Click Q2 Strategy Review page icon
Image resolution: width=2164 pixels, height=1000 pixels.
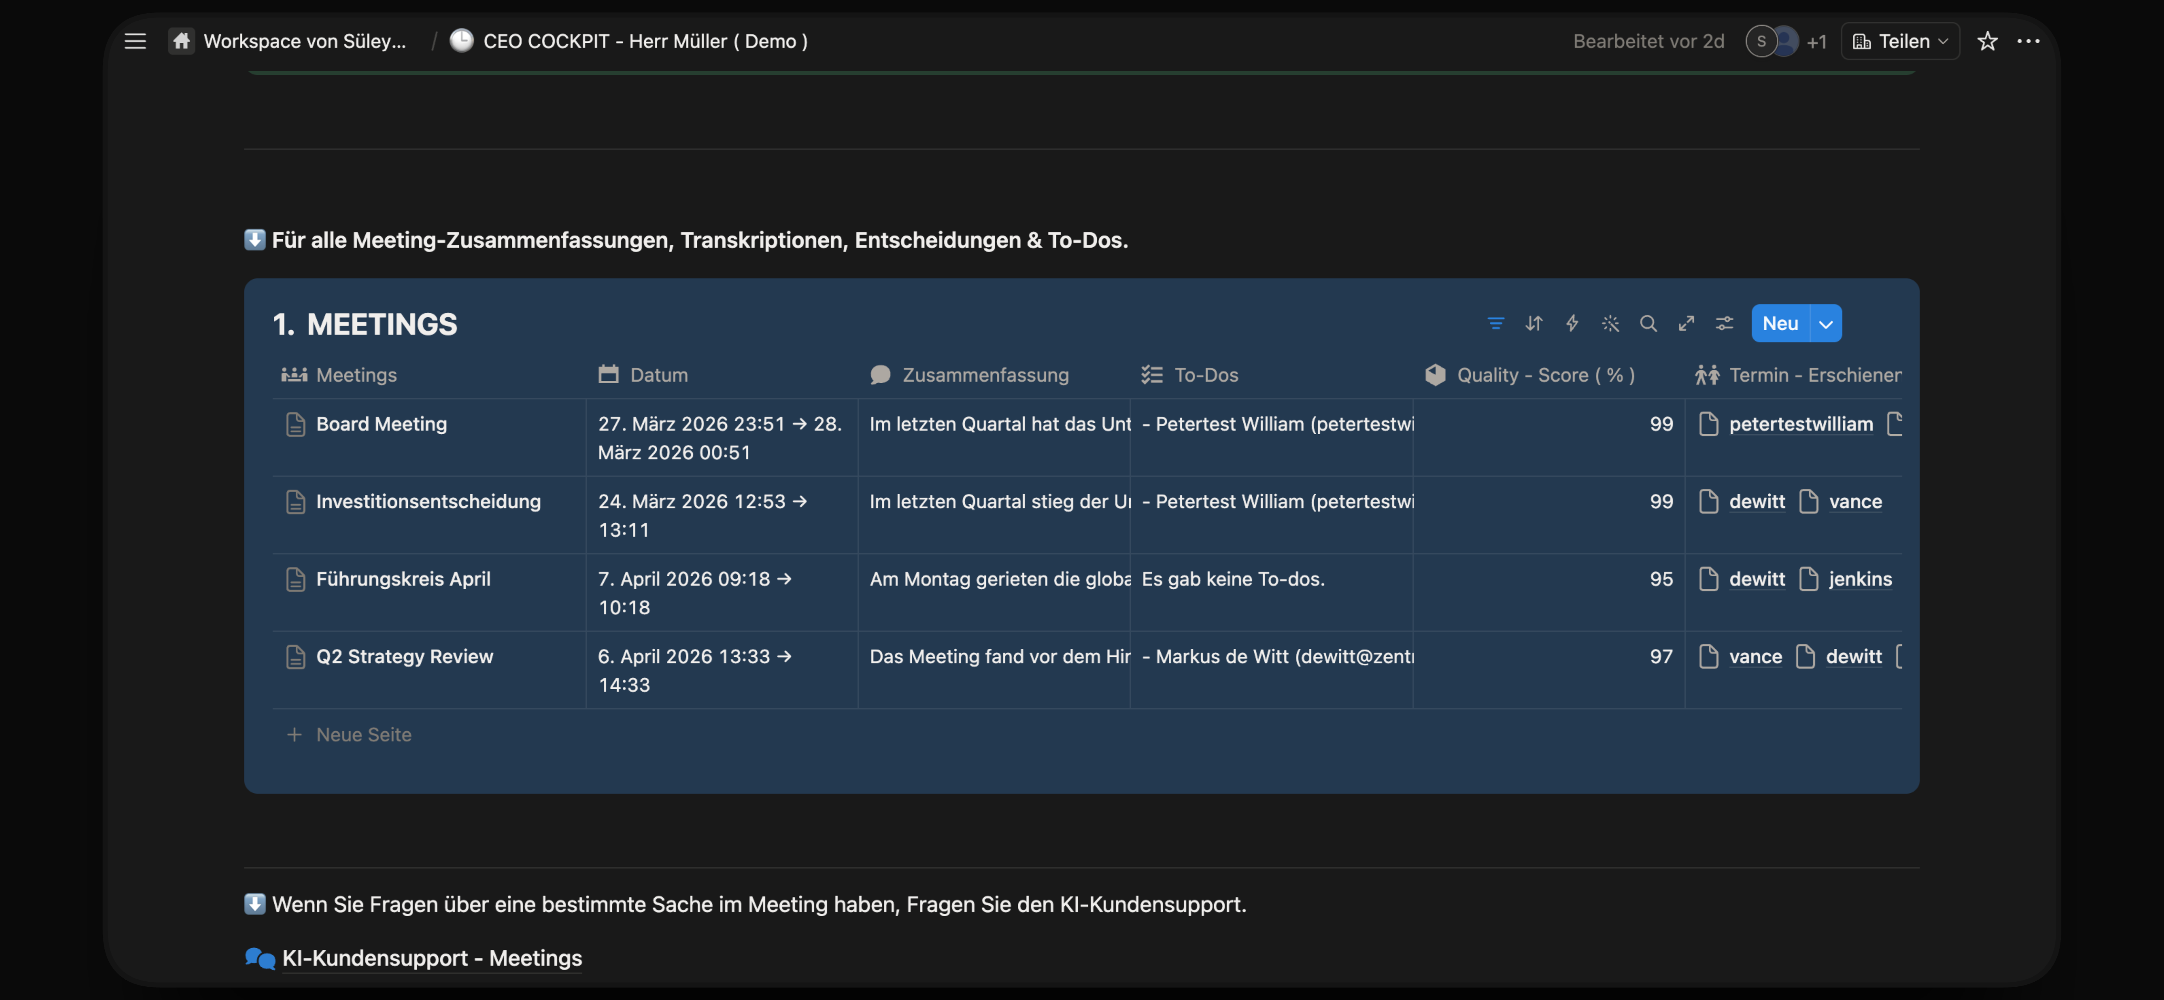295,657
